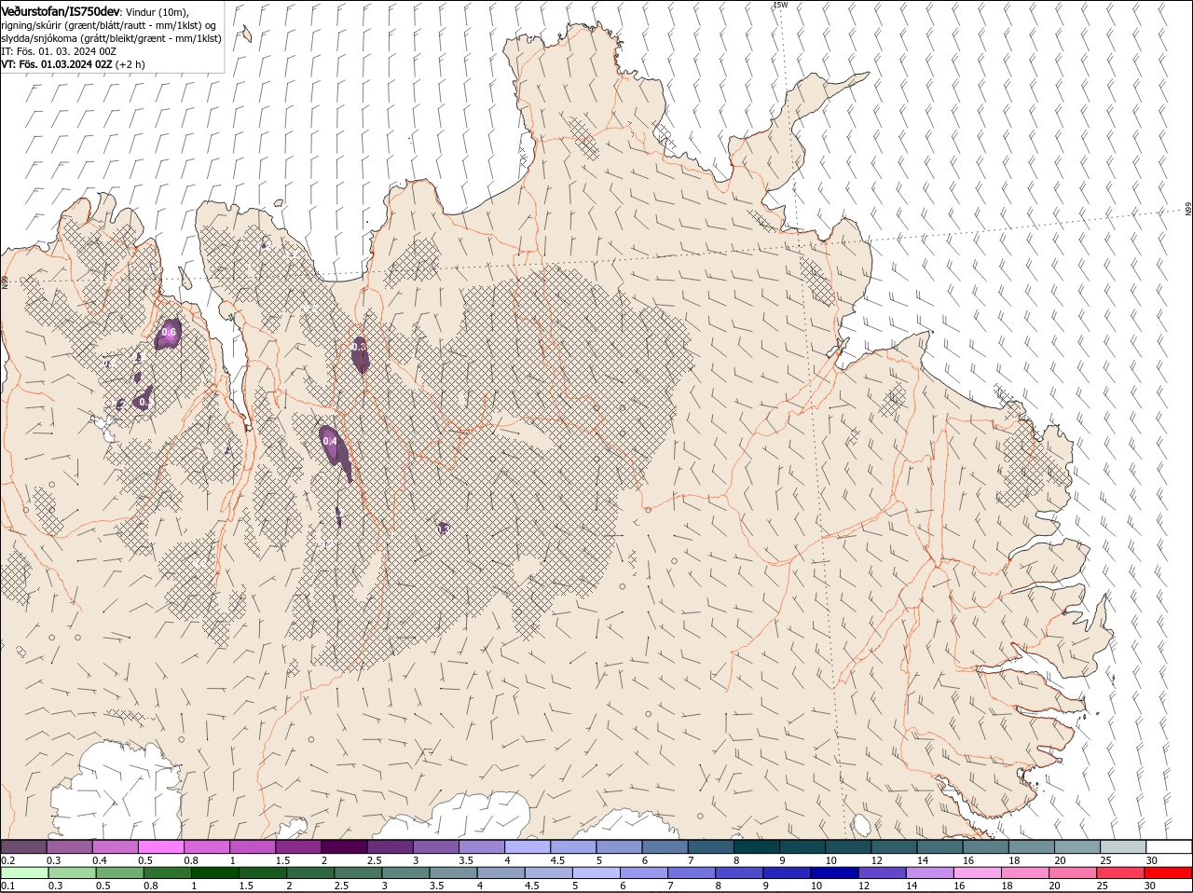Select the bright pink 0.5 swatch in top legend row
This screenshot has width=1193, height=893.
160,846
